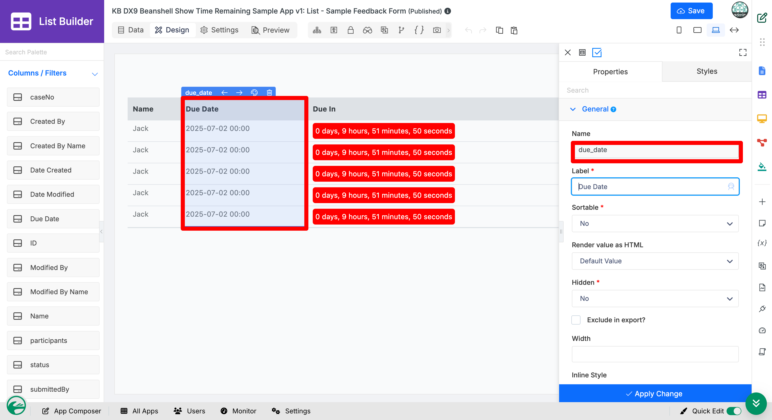
Task: Click the paste element icon
Action: coord(514,30)
